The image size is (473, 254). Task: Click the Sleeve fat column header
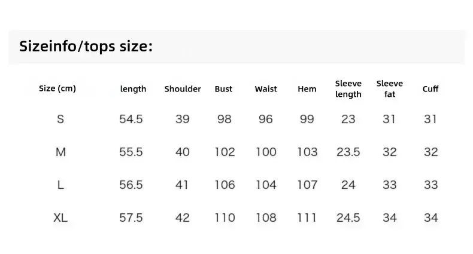point(389,89)
